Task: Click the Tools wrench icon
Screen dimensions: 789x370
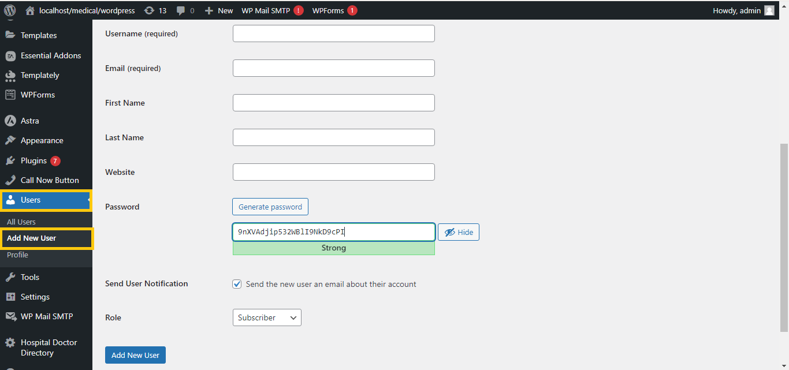Action: click(x=10, y=277)
